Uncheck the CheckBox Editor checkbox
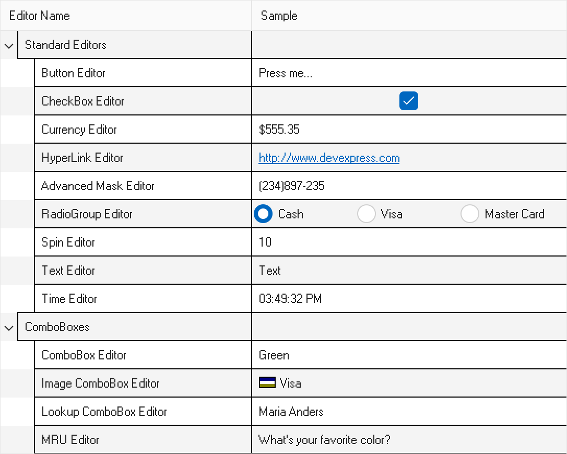Screen dimensions: 567x454 [x=409, y=101]
